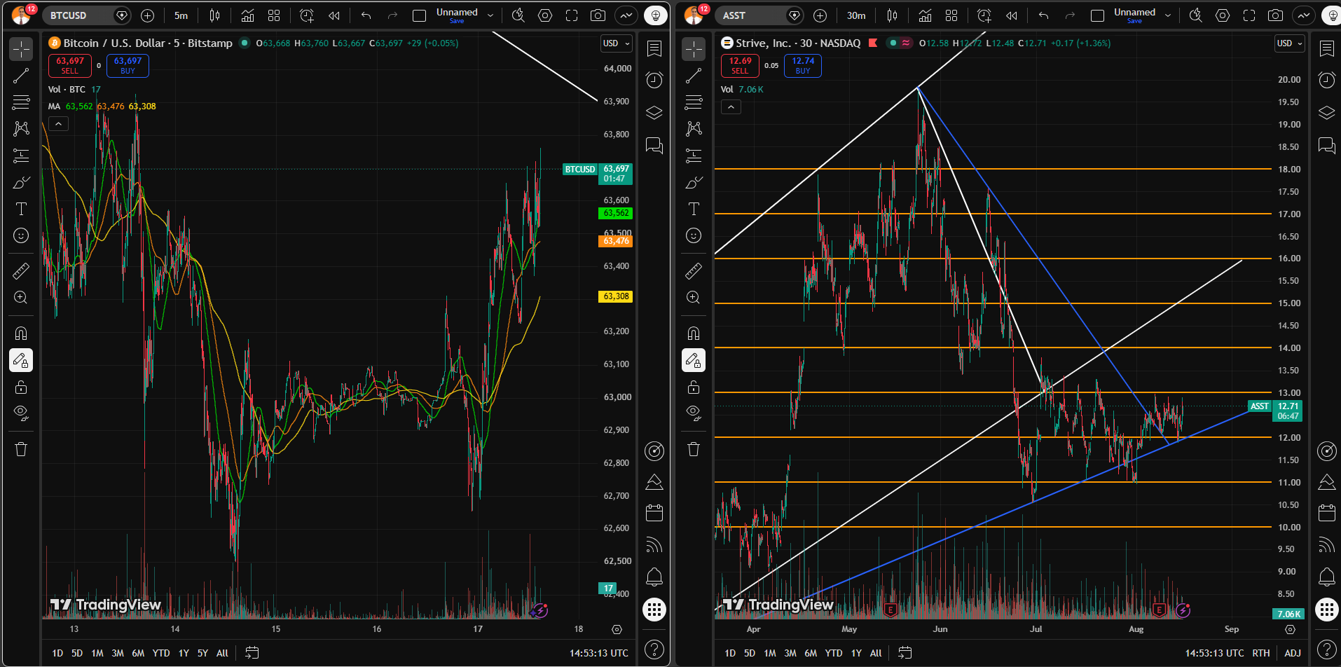Open timezone 14:53:13 UTC in BTCUSD chart
The height and width of the screenshot is (667, 1341).
599,653
